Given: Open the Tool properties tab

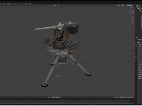Looking at the screenshot, I should [136, 40].
